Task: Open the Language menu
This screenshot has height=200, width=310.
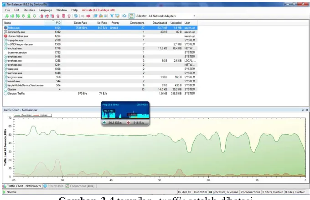Action: pos(46,10)
